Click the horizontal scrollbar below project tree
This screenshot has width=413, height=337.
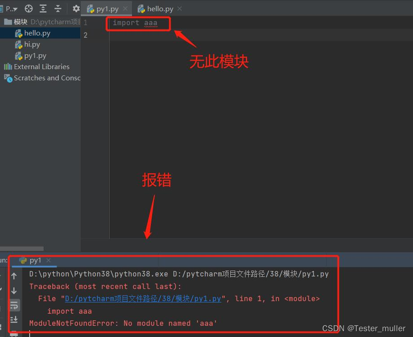click(x=22, y=249)
